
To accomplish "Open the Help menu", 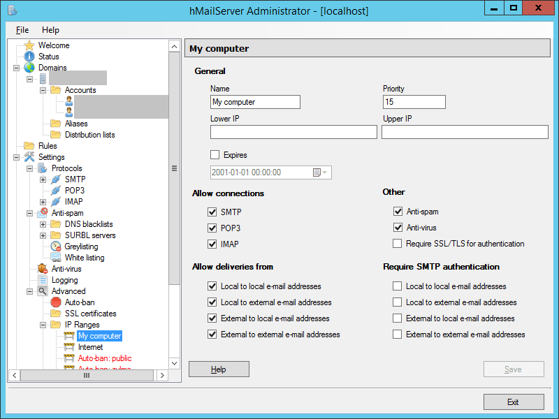I will point(50,30).
